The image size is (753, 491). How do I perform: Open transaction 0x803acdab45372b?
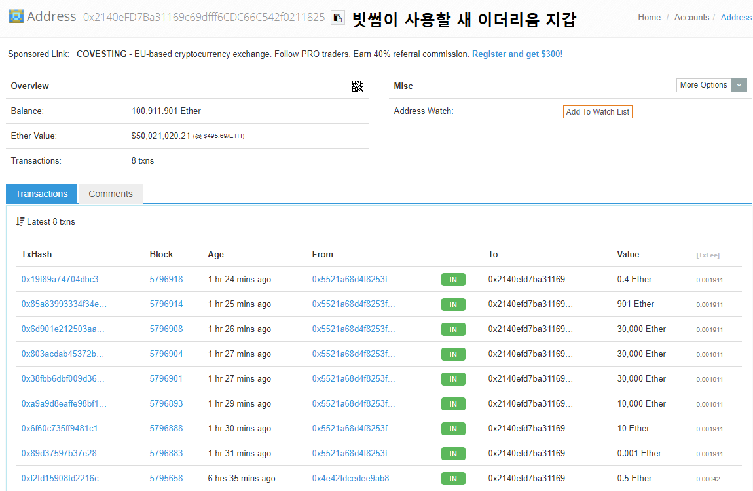[63, 354]
